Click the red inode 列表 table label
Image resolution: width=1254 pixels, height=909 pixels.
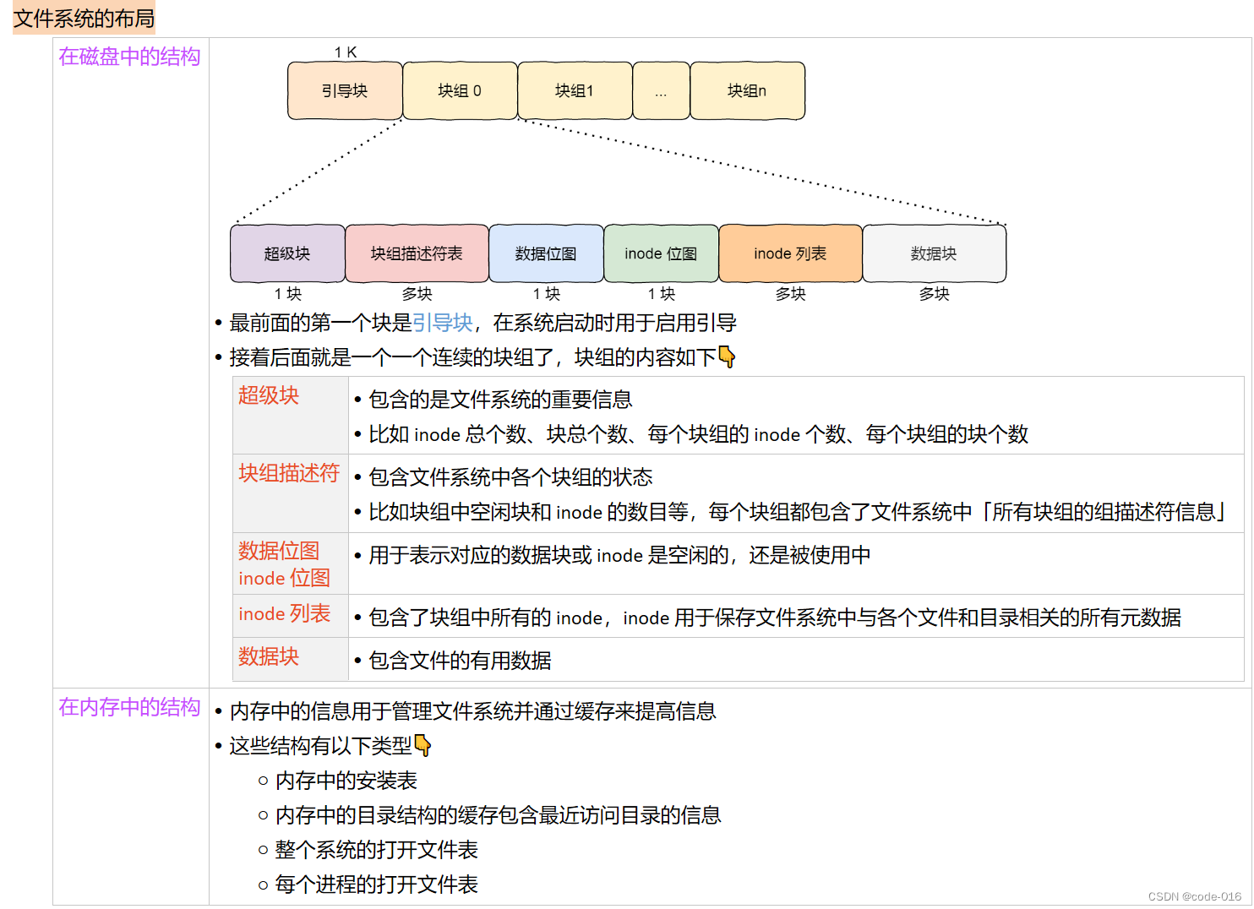coord(284,613)
